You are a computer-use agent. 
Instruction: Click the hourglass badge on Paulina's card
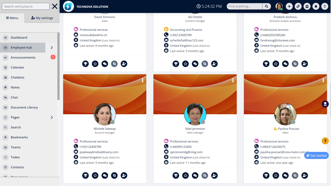325,104
